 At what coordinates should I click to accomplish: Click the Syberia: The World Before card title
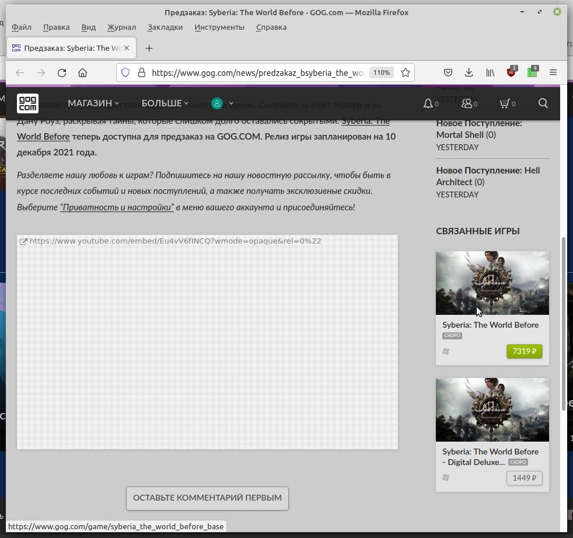pyautogui.click(x=490, y=325)
